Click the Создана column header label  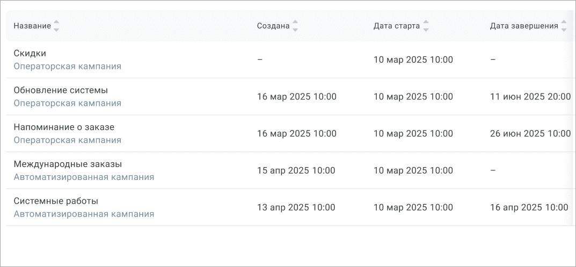click(x=273, y=26)
